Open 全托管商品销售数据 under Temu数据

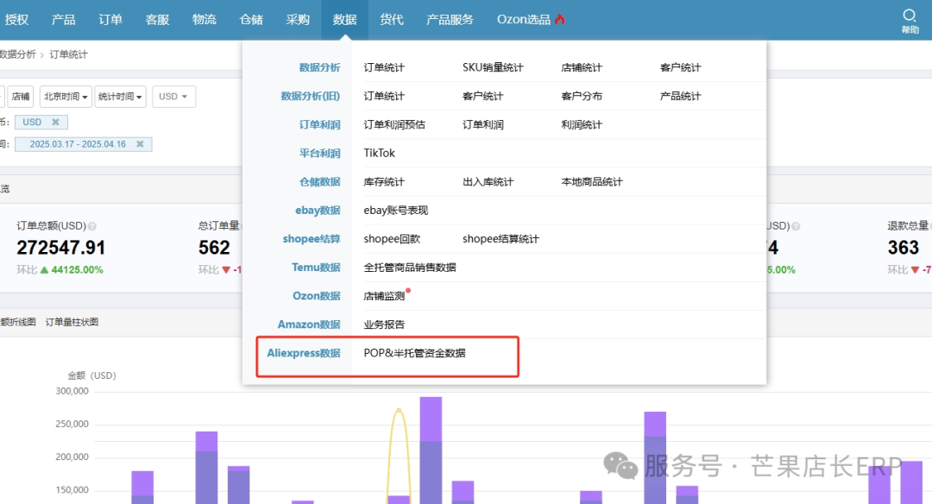(x=410, y=268)
